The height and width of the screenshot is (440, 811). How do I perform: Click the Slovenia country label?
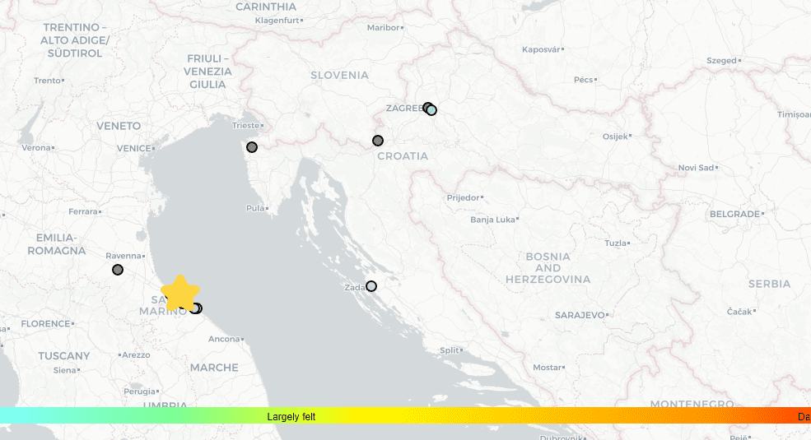pyautogui.click(x=339, y=75)
